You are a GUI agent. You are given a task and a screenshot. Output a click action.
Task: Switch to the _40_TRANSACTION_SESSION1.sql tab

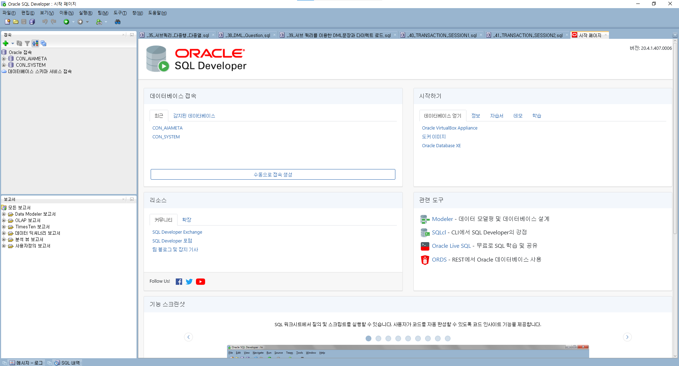click(441, 35)
